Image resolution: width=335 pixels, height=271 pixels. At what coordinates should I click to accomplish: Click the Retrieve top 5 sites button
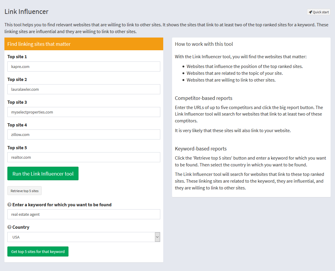click(x=24, y=191)
